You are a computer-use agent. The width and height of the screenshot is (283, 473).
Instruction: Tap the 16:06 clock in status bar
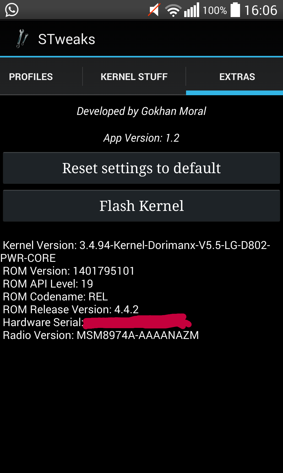pos(261,10)
